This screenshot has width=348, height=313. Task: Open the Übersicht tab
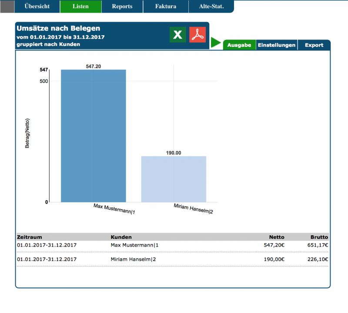[x=37, y=7]
